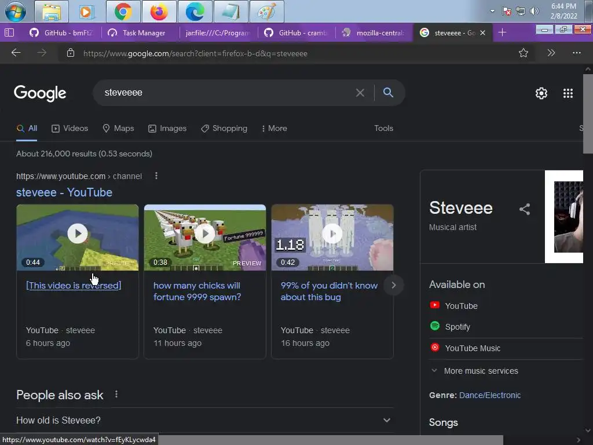Open the Google apps grid
Image resolution: width=593 pixels, height=445 pixels.
pos(568,93)
